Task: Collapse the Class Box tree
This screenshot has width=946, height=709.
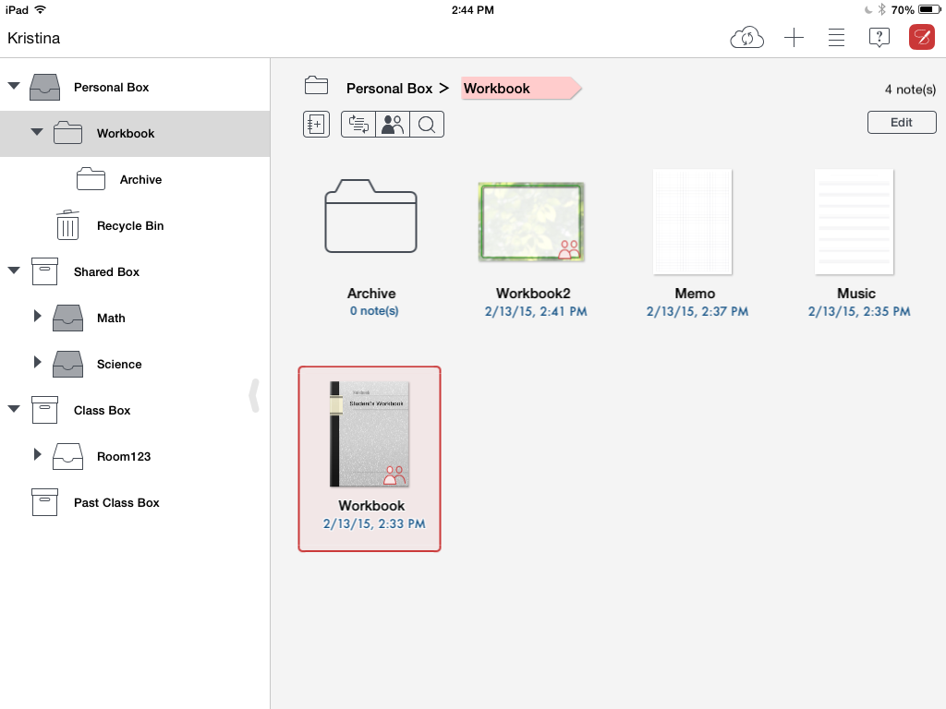Action: (x=14, y=408)
